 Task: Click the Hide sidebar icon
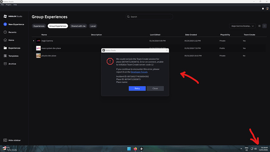pos(5,140)
